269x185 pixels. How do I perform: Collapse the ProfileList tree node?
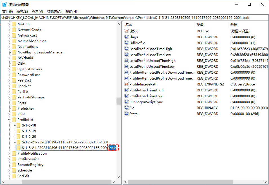click(x=9, y=120)
